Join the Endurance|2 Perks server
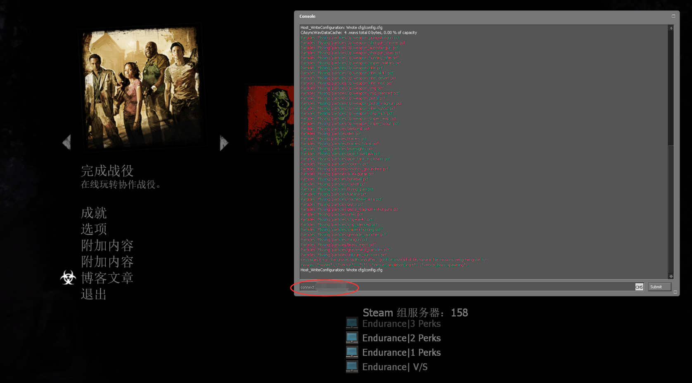Image resolution: width=692 pixels, height=383 pixels. (401, 338)
